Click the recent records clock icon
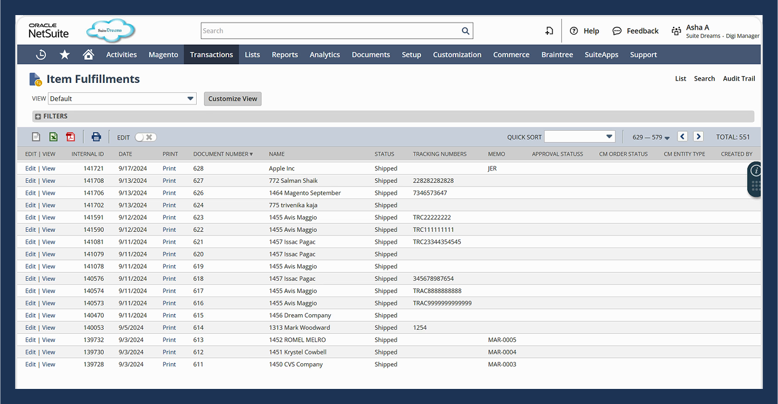This screenshot has width=778, height=404. [x=40, y=55]
